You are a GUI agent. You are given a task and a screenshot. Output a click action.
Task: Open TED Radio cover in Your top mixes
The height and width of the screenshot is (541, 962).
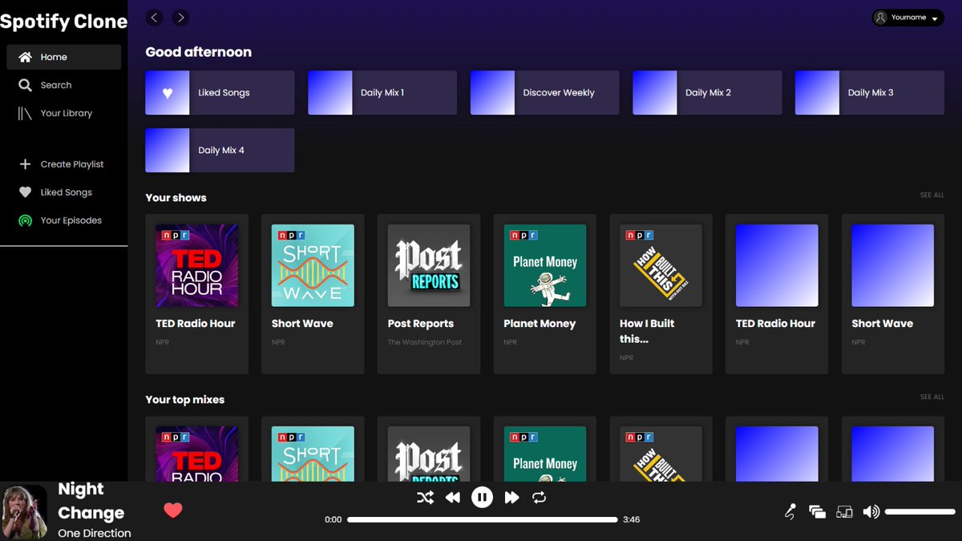(196, 454)
